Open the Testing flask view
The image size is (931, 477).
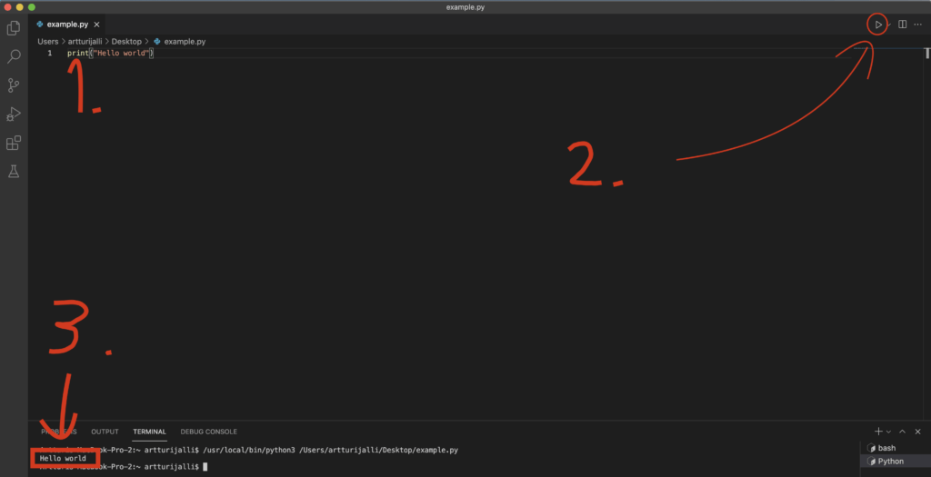pyautogui.click(x=13, y=172)
